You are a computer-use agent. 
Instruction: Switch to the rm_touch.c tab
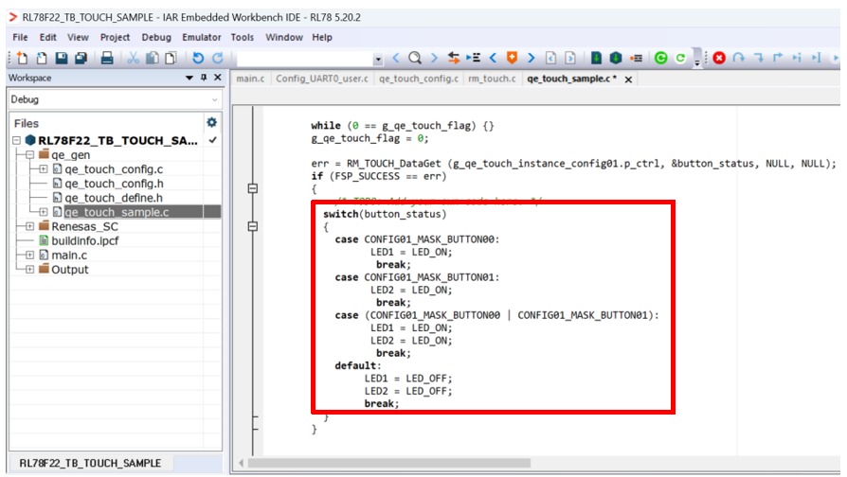point(493,79)
